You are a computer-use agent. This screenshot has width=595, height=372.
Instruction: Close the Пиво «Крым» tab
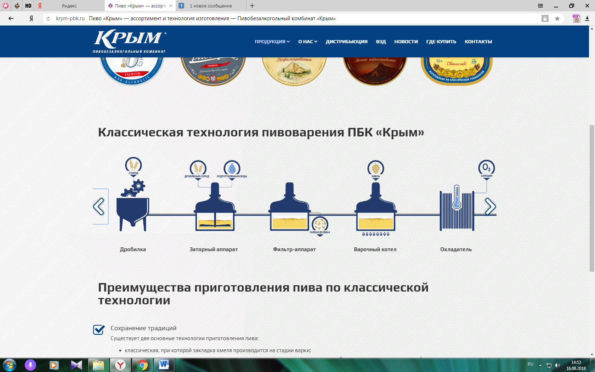tap(171, 6)
